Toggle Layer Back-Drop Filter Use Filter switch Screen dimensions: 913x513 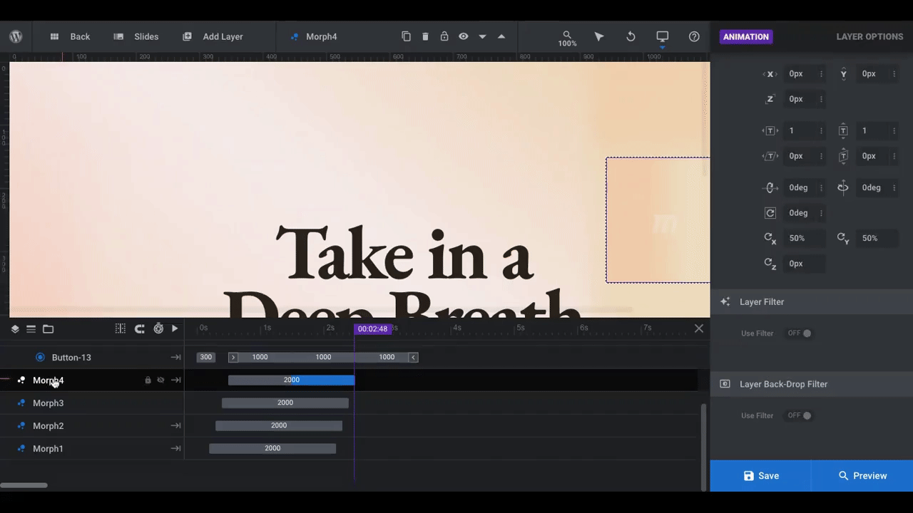(800, 415)
